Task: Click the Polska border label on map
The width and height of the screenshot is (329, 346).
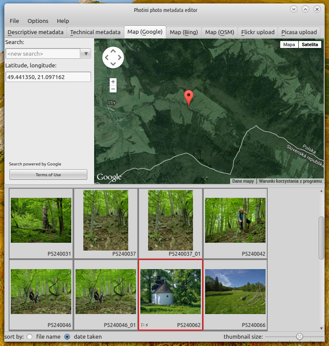Action: tap(309, 149)
